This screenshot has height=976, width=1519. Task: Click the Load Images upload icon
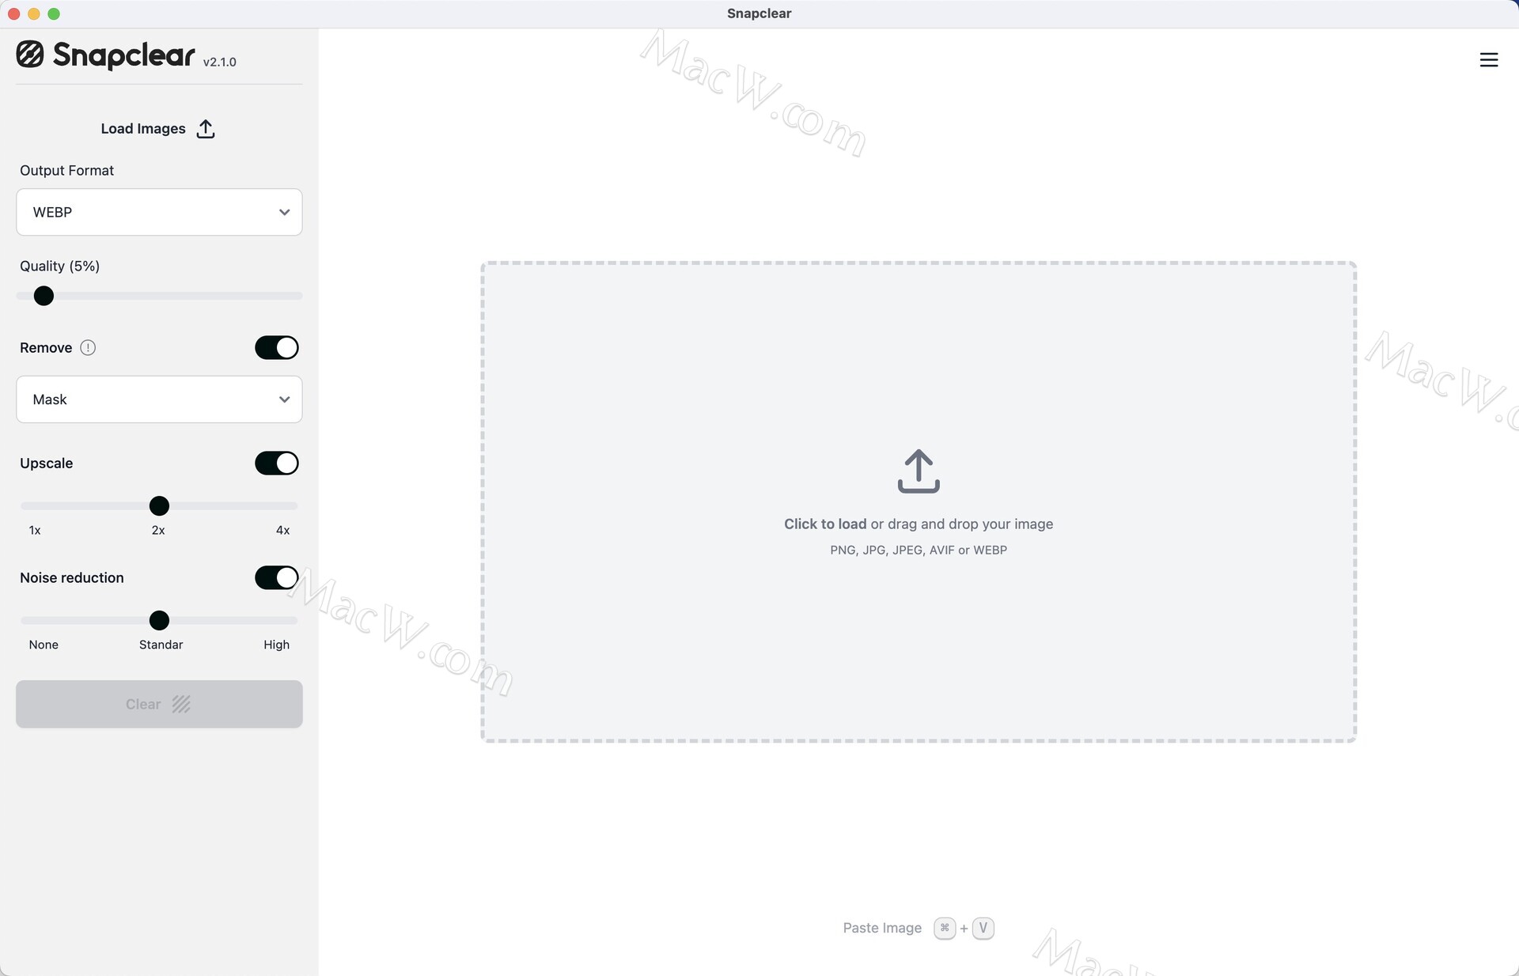click(x=206, y=128)
